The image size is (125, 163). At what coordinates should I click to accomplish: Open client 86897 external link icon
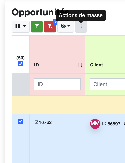tap(104, 124)
